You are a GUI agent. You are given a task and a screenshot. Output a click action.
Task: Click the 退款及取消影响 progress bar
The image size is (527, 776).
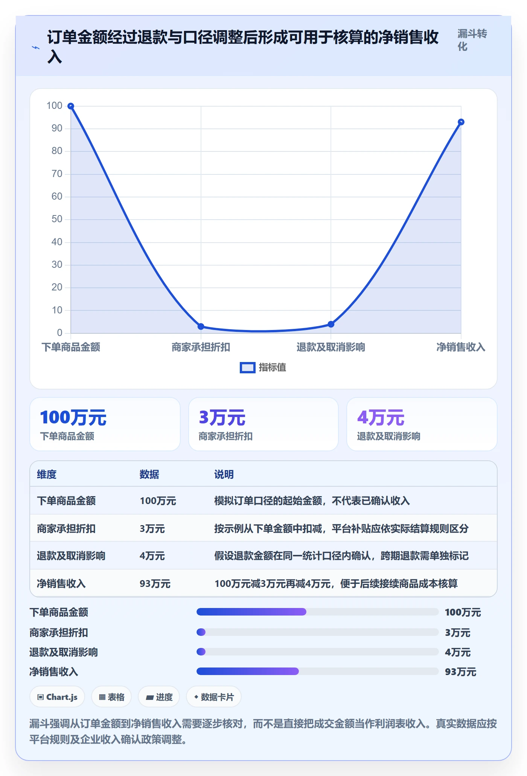317,652
